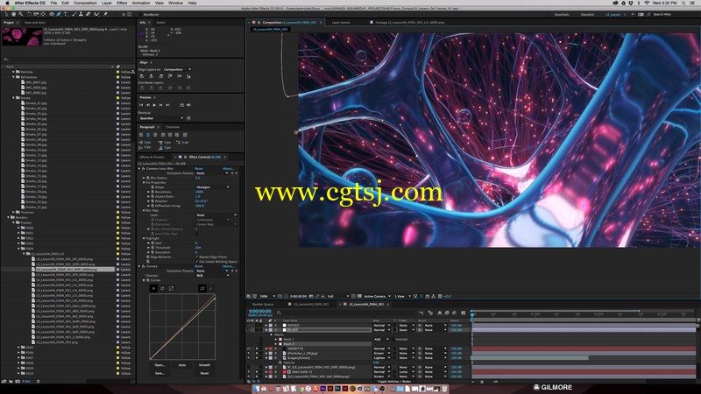Click Align Bottom icon in Align panel
701x394 pixels.
click(188, 76)
